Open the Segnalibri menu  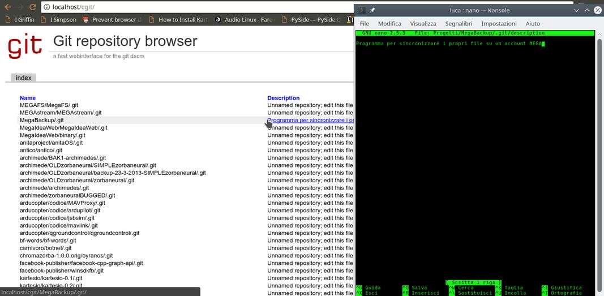459,24
